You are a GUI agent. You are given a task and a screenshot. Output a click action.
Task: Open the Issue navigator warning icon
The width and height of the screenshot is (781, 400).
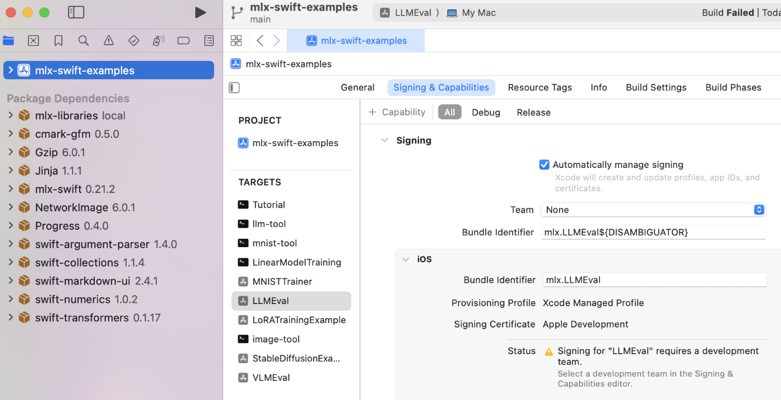tap(109, 40)
